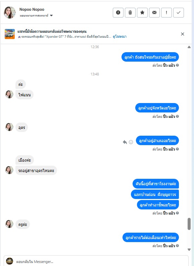Mark conversation as spam with exclamation circle icon
This screenshot has height=266, width=194.
coord(118,12)
